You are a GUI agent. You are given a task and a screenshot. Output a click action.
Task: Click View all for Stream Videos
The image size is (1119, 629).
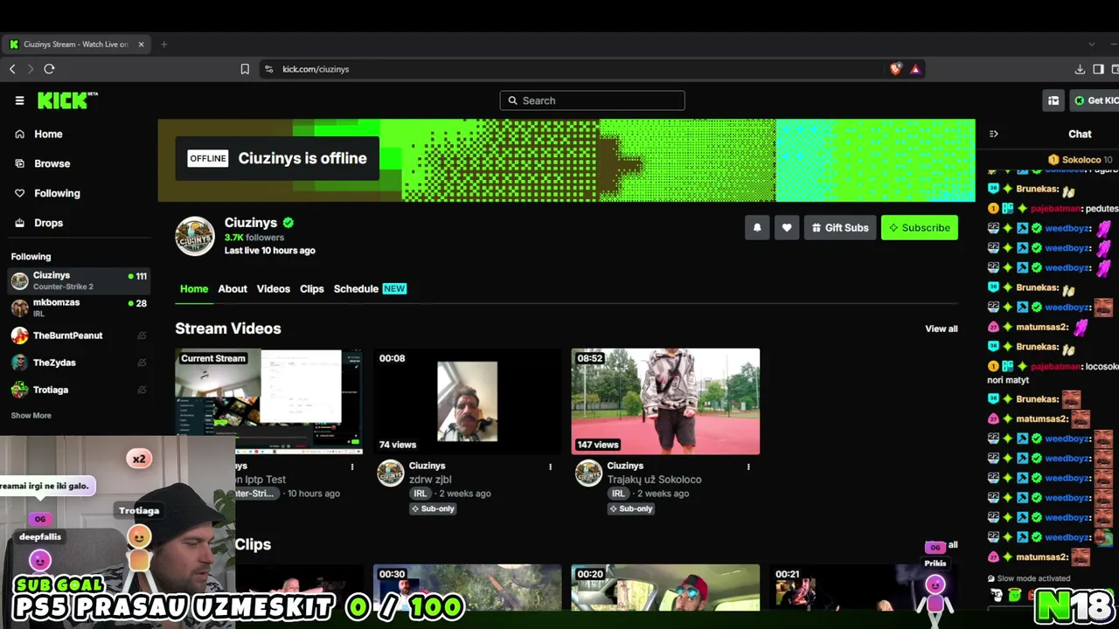tap(942, 329)
